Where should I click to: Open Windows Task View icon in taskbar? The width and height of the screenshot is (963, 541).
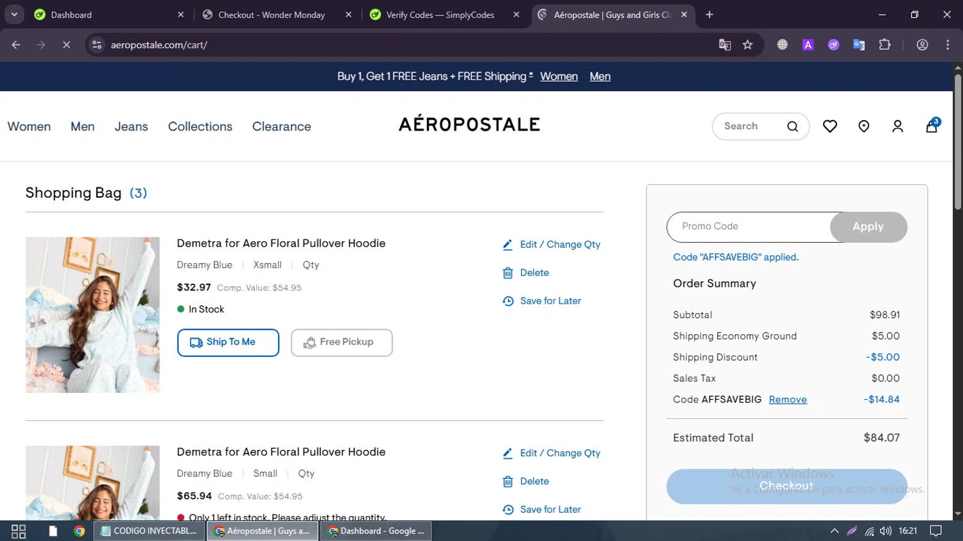point(19,531)
